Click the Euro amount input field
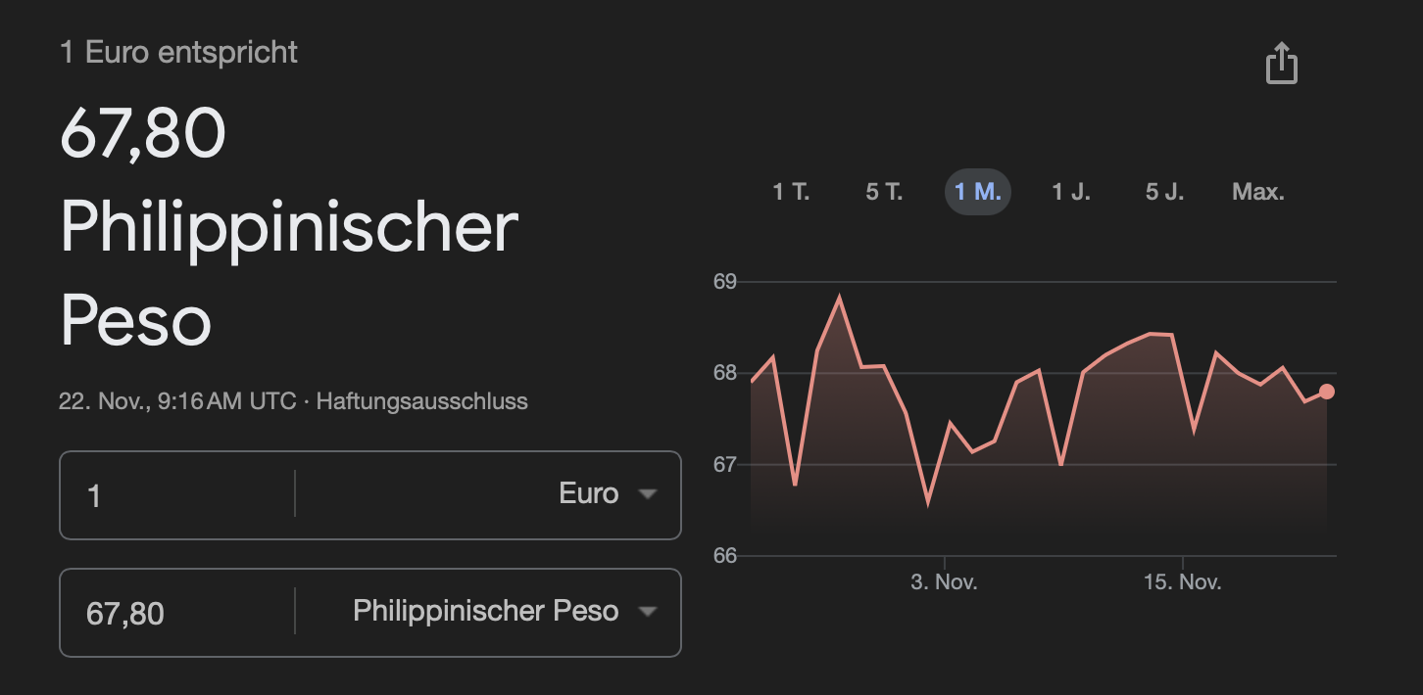 [x=176, y=495]
